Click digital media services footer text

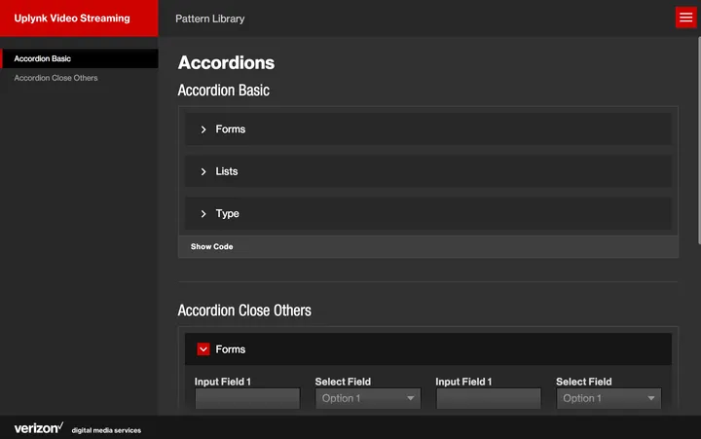click(106, 430)
